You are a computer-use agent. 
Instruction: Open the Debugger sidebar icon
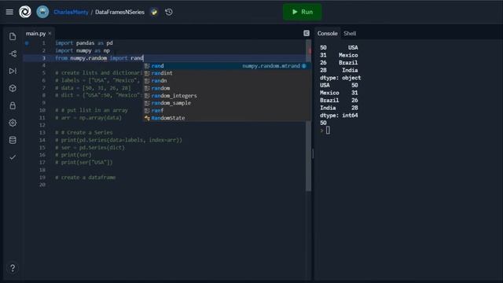[13, 71]
